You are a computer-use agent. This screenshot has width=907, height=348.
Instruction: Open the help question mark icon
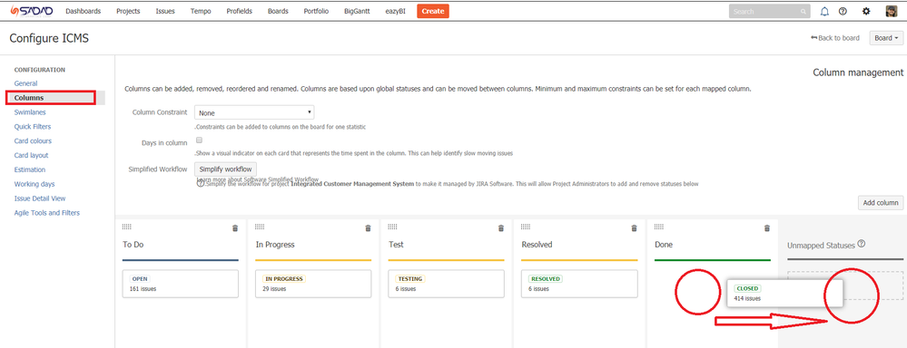click(x=843, y=11)
